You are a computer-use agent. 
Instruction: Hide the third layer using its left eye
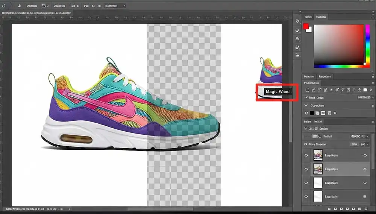[x=306, y=183]
